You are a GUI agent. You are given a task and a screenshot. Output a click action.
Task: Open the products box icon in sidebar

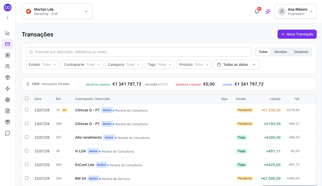pyautogui.click(x=8, y=77)
